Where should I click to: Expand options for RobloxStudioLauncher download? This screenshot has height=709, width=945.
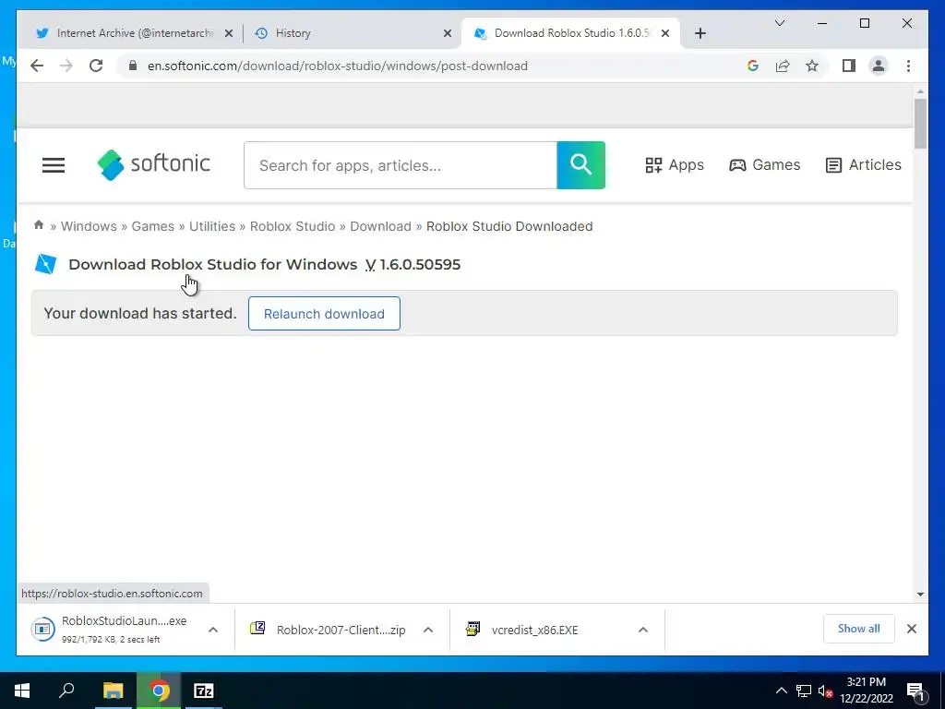point(213,630)
